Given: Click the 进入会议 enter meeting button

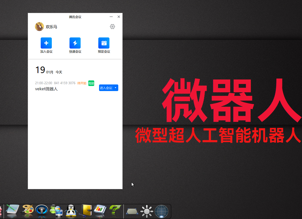Looking at the screenshot, I should pos(106,88).
